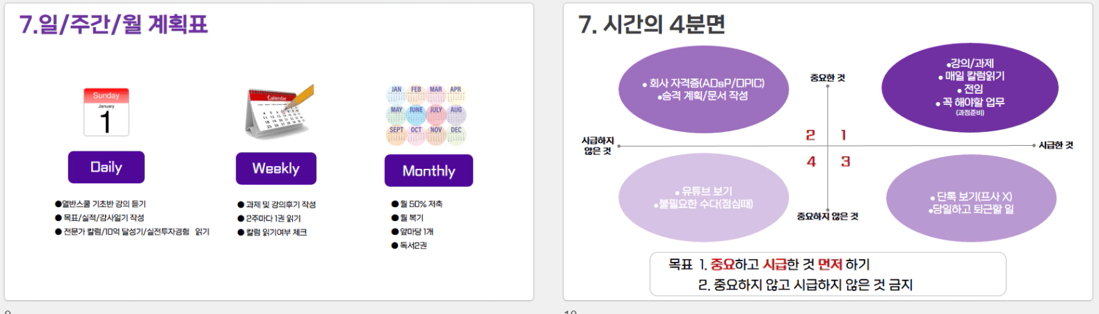This screenshot has width=1099, height=314.
Task: Select the purple Weekly button
Action: click(x=275, y=169)
